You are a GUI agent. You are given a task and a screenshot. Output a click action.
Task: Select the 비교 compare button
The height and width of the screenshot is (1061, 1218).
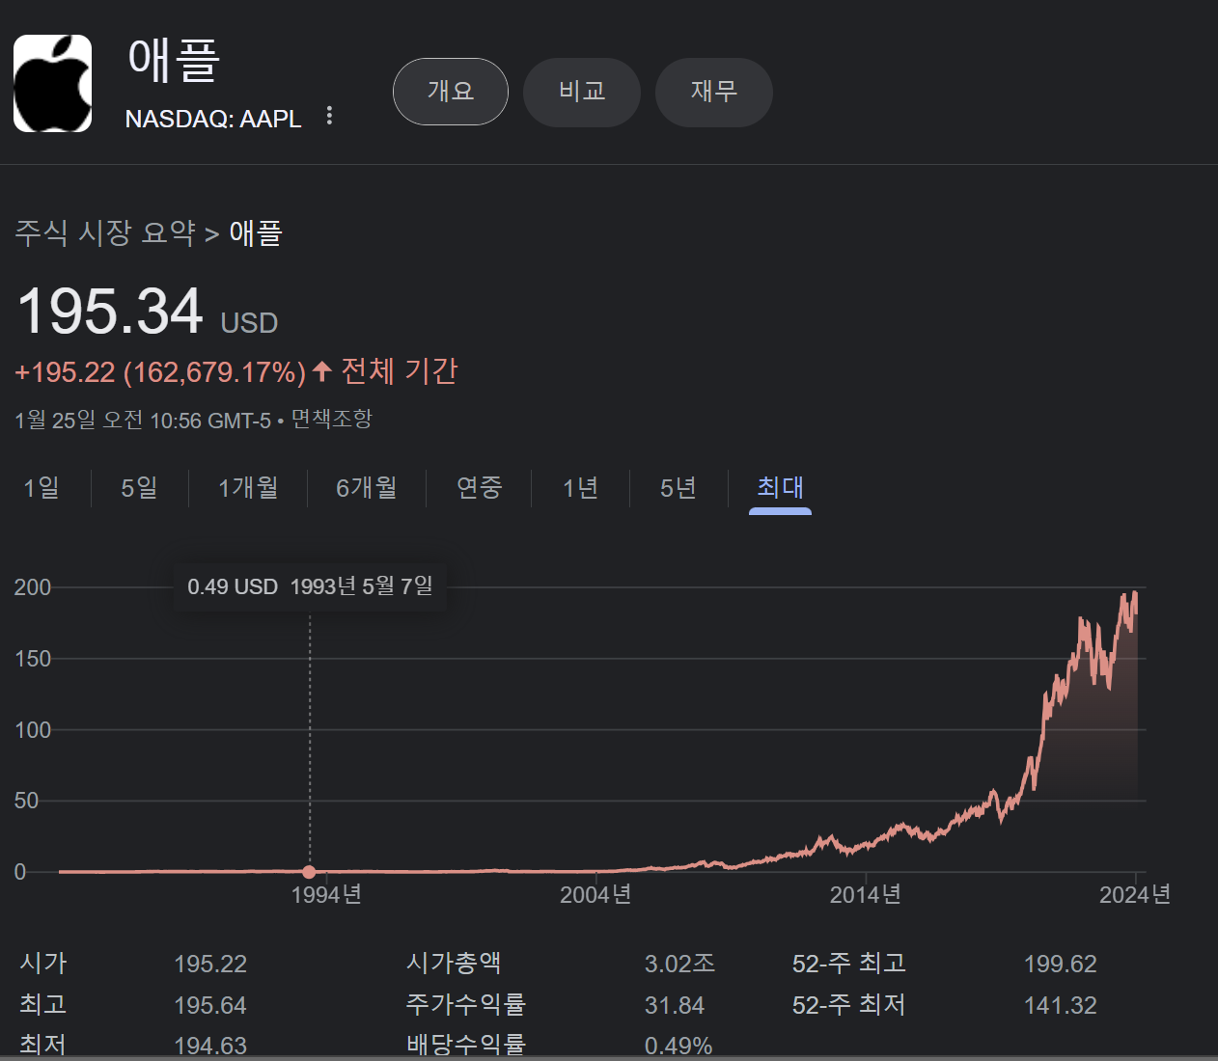point(582,92)
